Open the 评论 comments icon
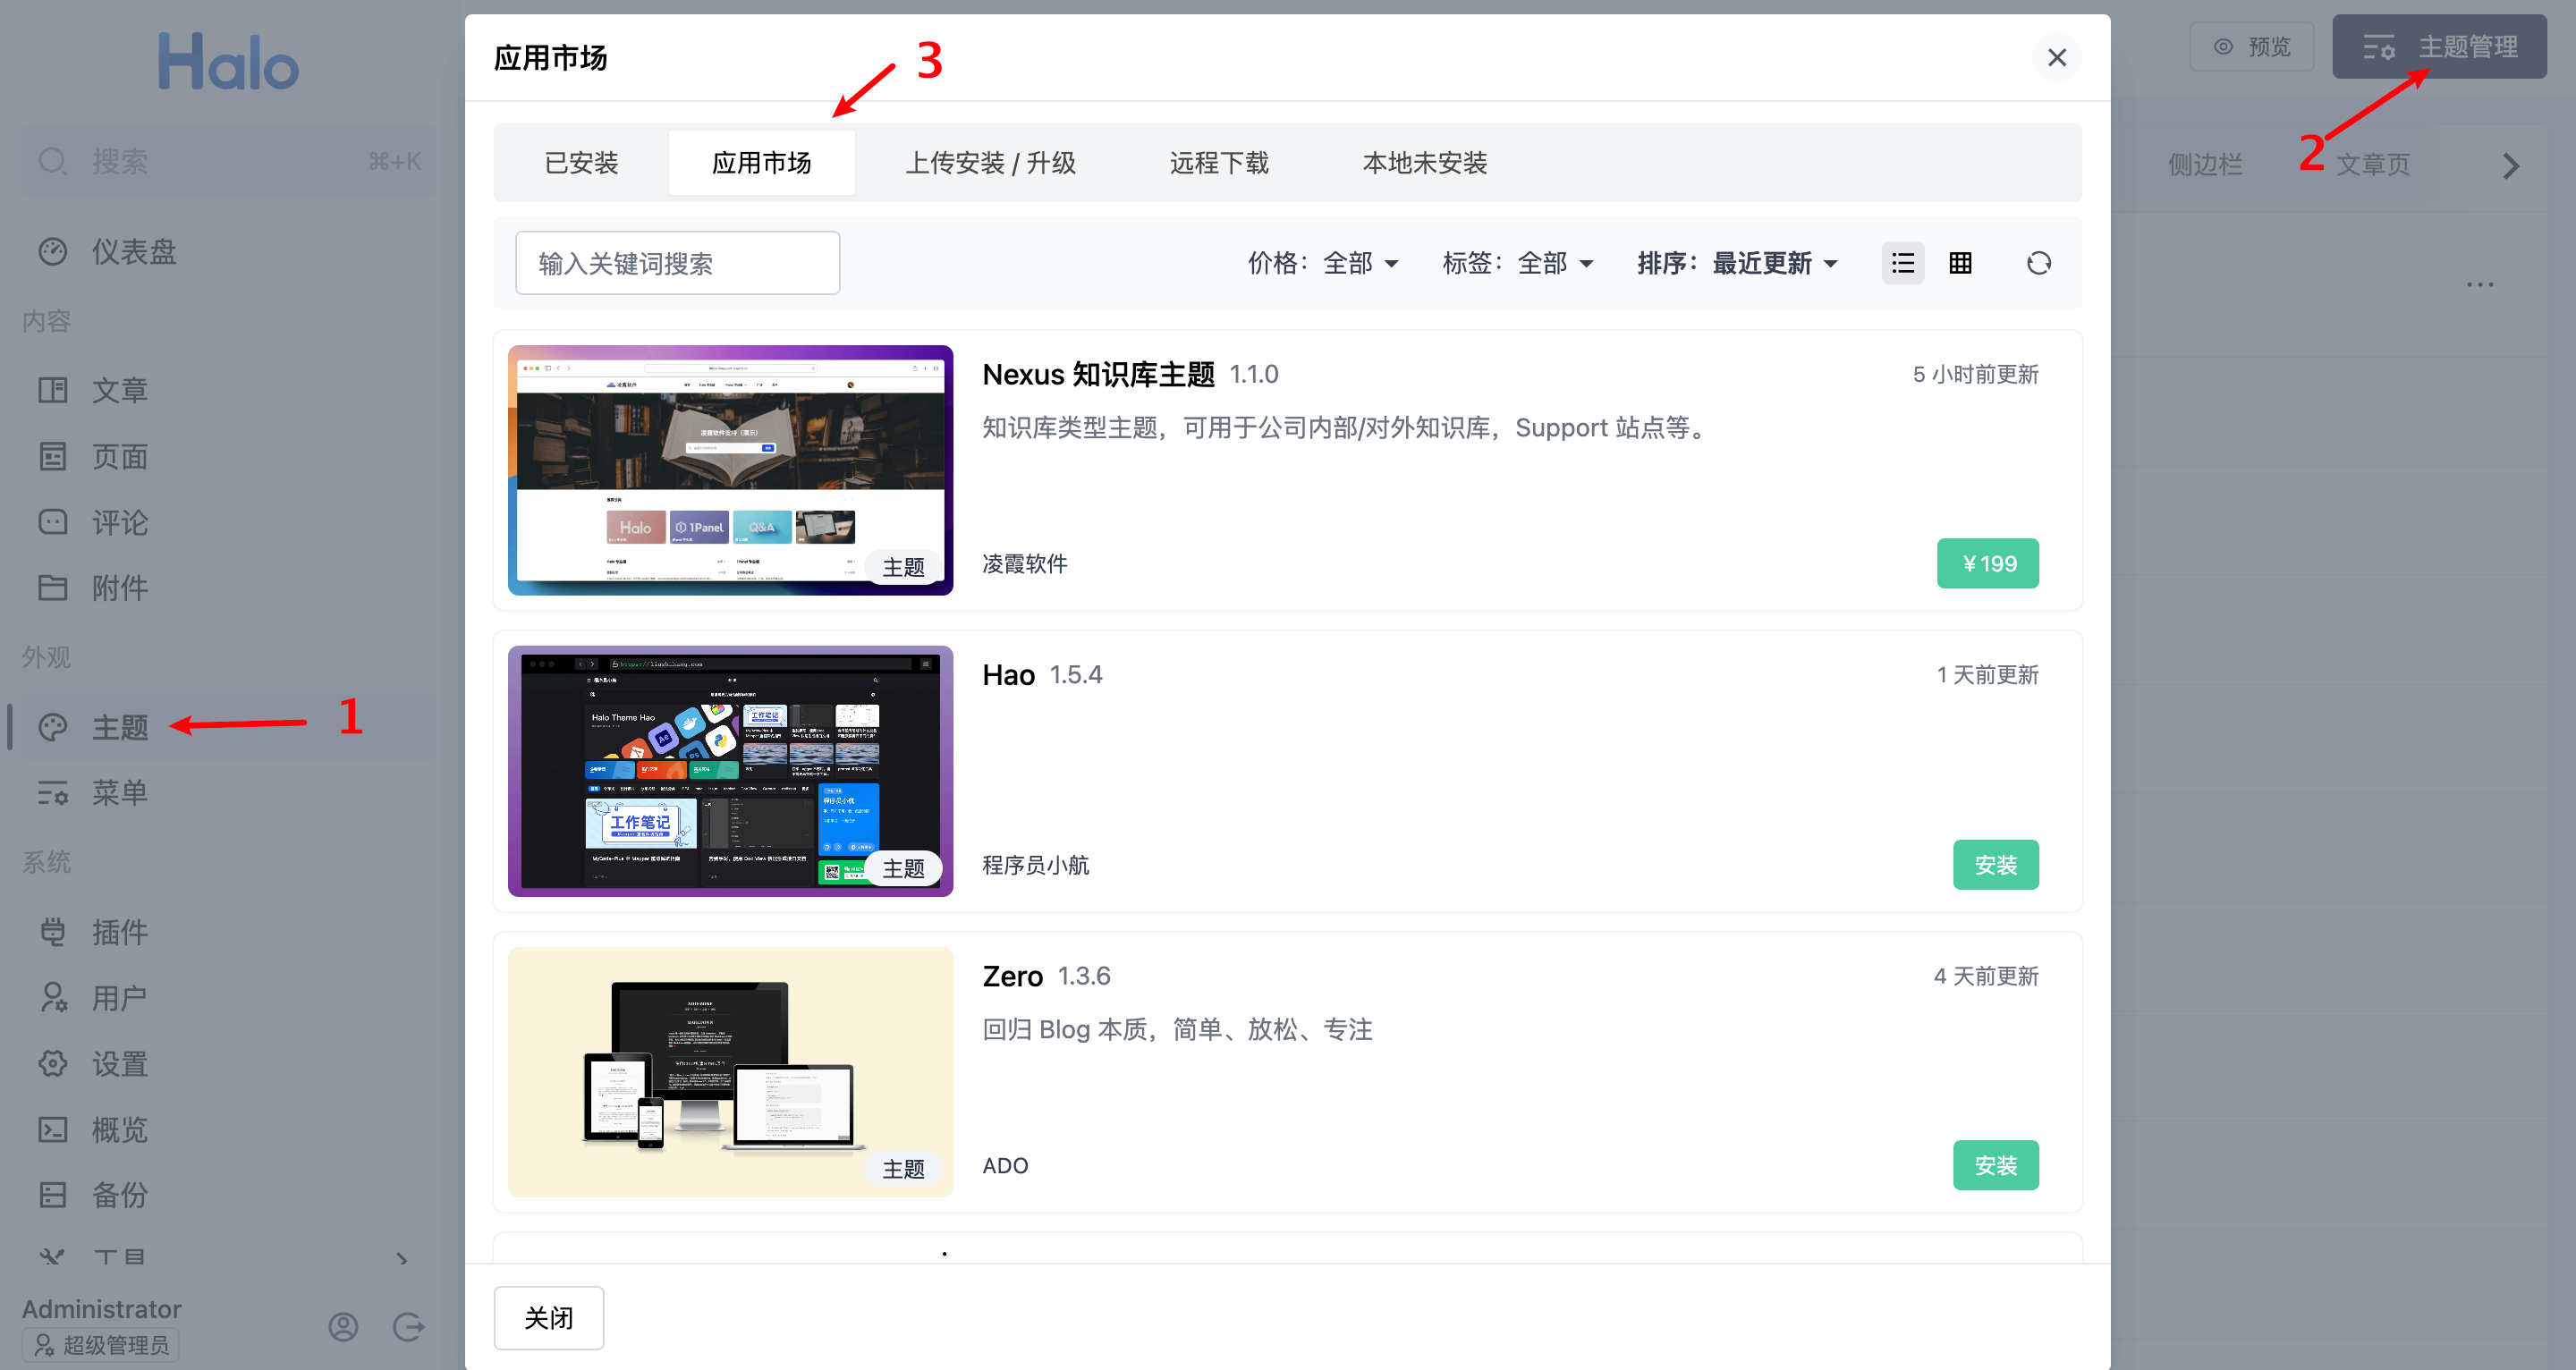 click(53, 522)
